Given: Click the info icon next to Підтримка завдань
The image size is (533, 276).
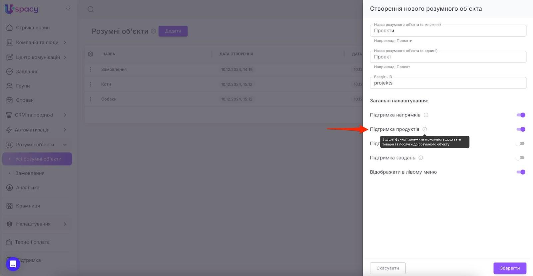Looking at the screenshot, I should coord(421,158).
